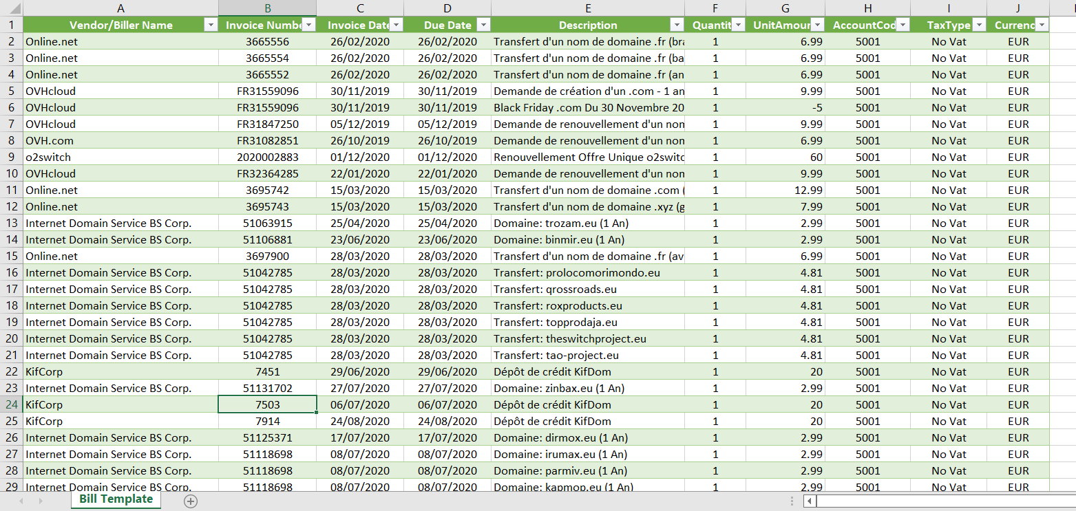Select the unit amount cell showing 7.99
1076x511 pixels.
(785, 206)
